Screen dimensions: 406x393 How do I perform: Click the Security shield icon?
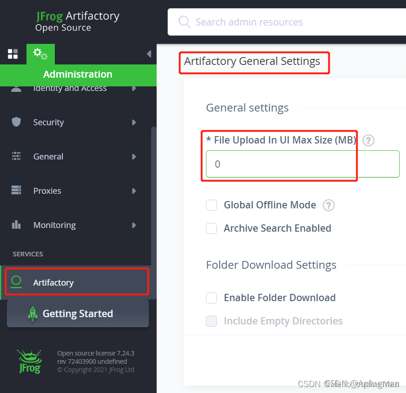pyautogui.click(x=16, y=122)
